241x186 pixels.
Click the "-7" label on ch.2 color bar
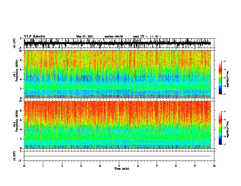click(x=224, y=144)
